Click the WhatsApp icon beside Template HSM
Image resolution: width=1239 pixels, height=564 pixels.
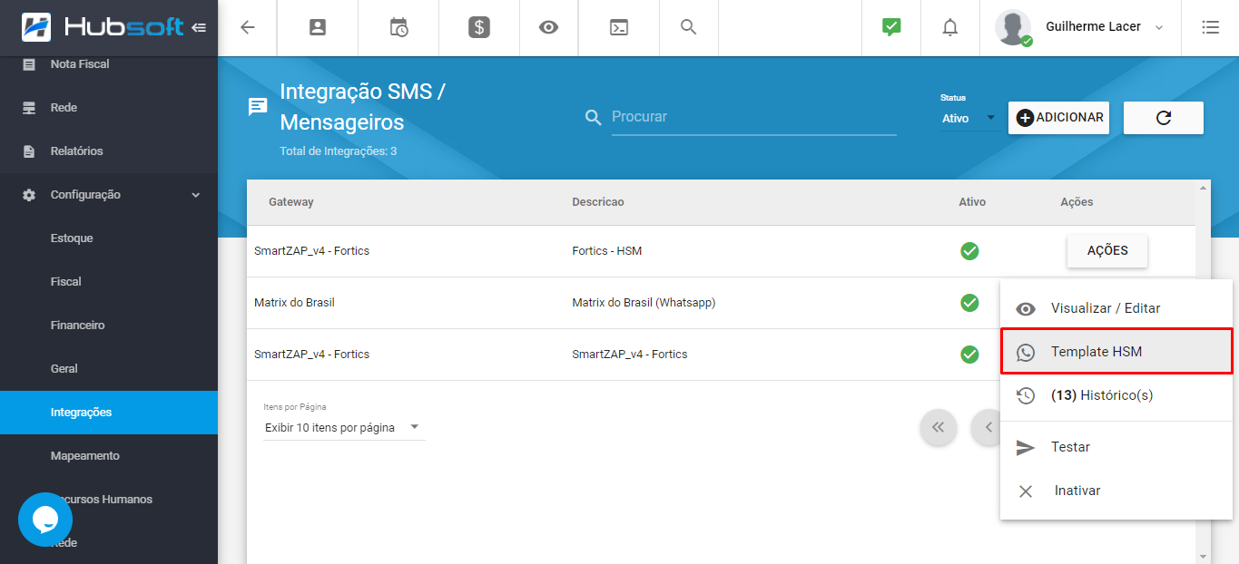point(1026,352)
